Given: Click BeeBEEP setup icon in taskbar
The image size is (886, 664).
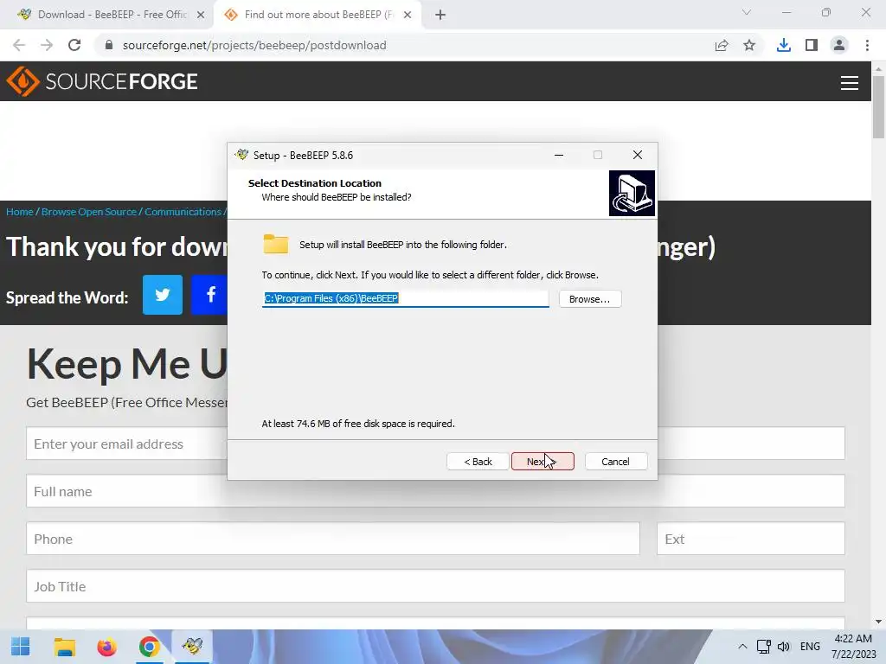Looking at the screenshot, I should click(x=193, y=647).
